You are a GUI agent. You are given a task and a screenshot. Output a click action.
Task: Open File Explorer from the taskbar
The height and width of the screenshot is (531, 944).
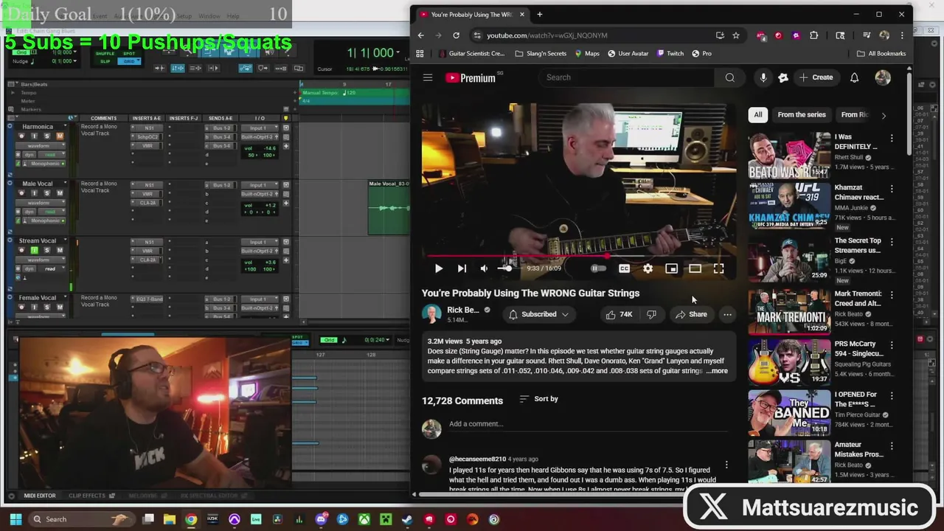click(170, 519)
